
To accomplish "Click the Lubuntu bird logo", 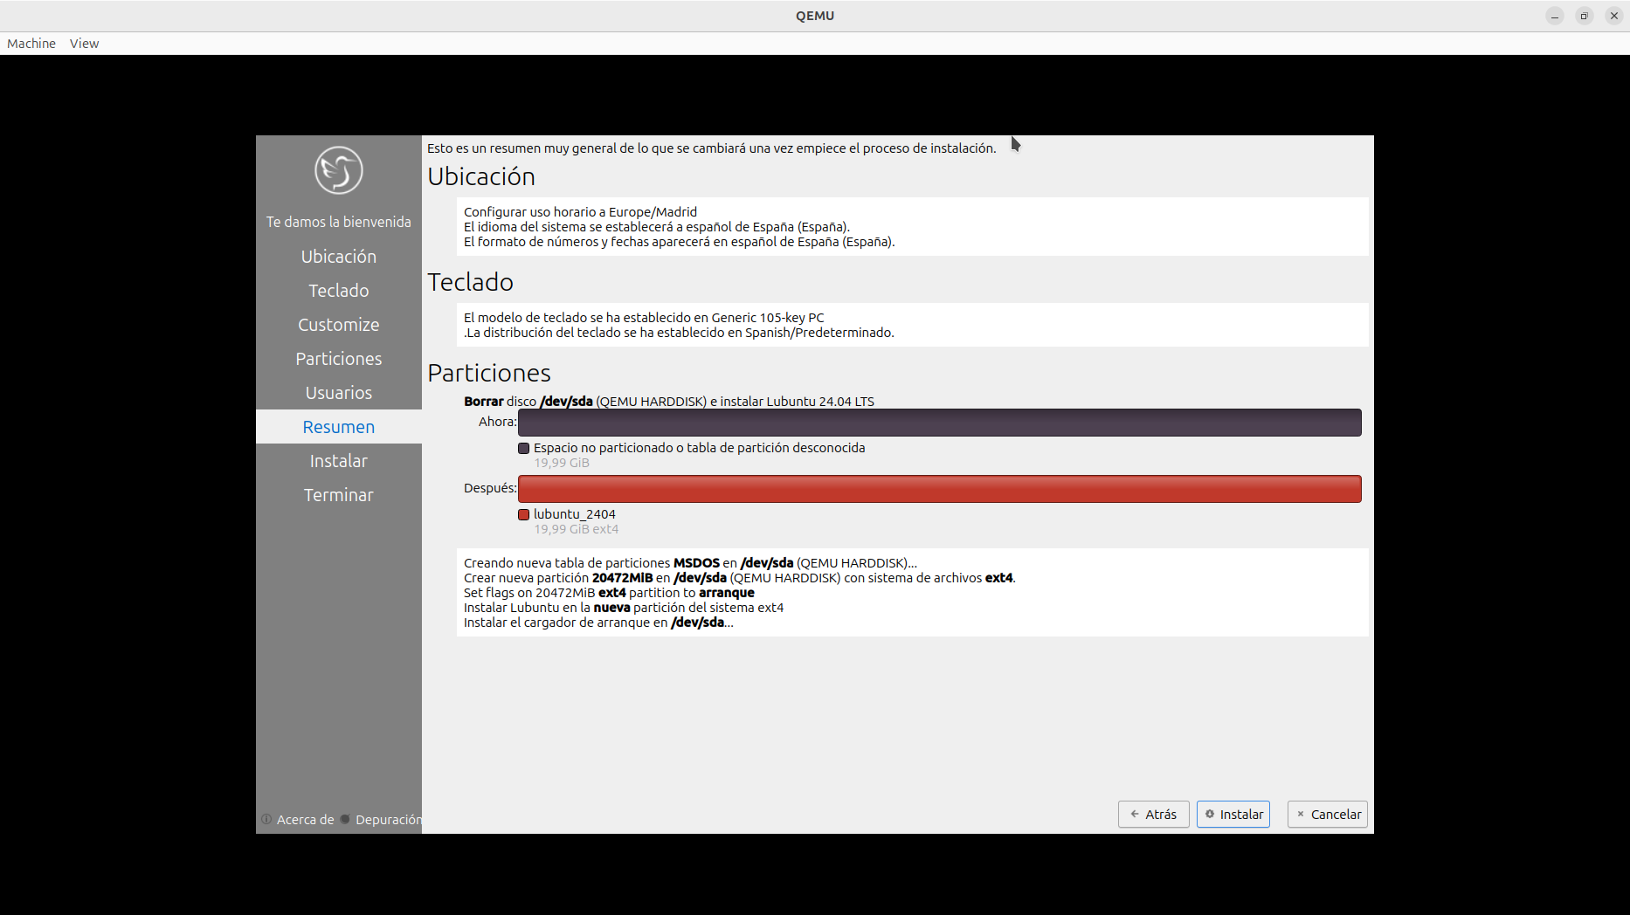I will (339, 170).
